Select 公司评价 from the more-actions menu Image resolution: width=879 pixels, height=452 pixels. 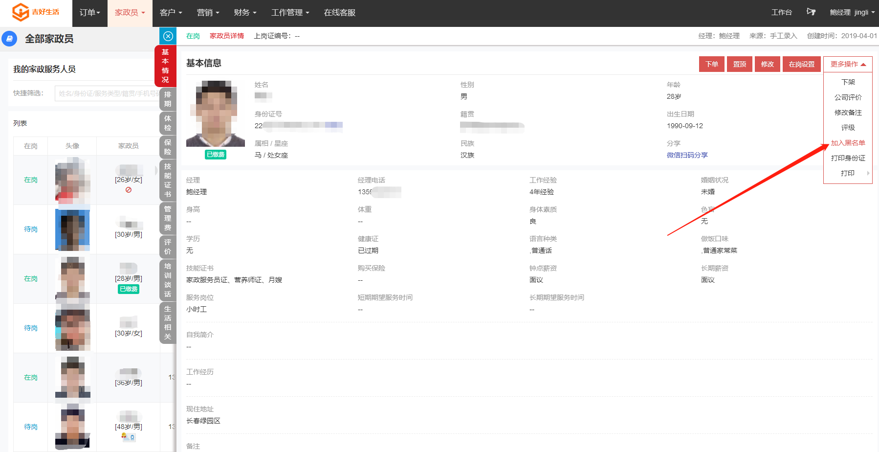[x=848, y=97]
